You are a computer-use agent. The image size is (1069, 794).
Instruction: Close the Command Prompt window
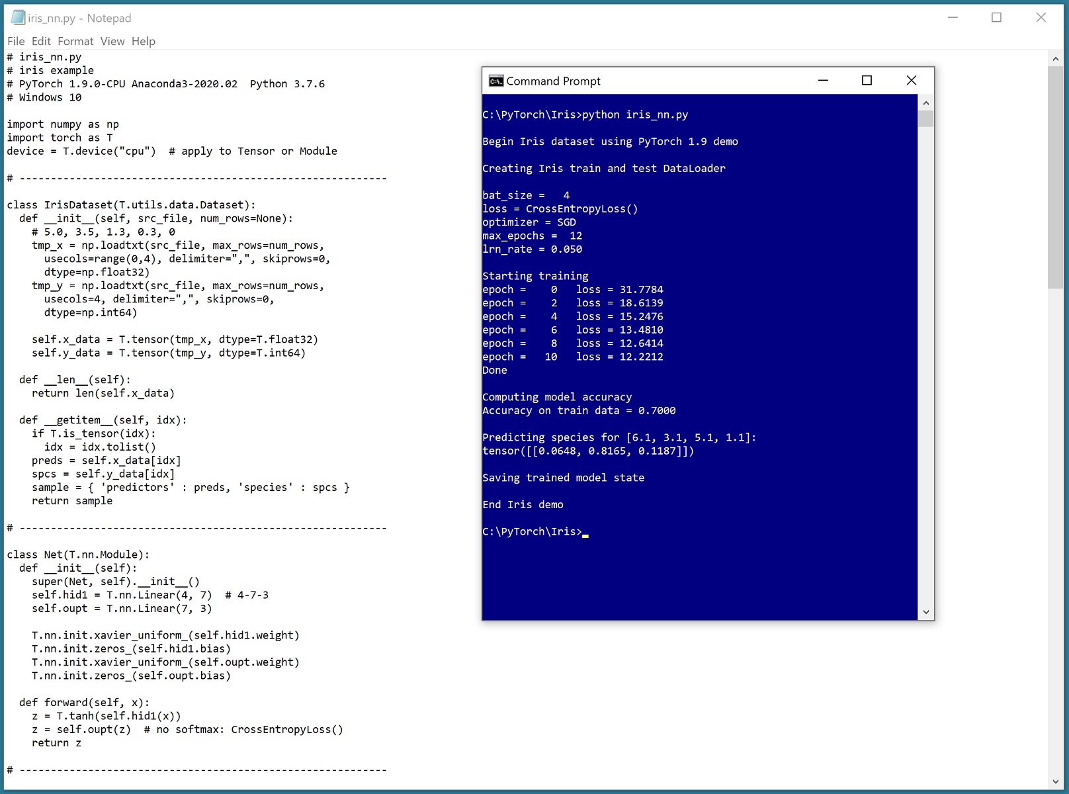[911, 81]
